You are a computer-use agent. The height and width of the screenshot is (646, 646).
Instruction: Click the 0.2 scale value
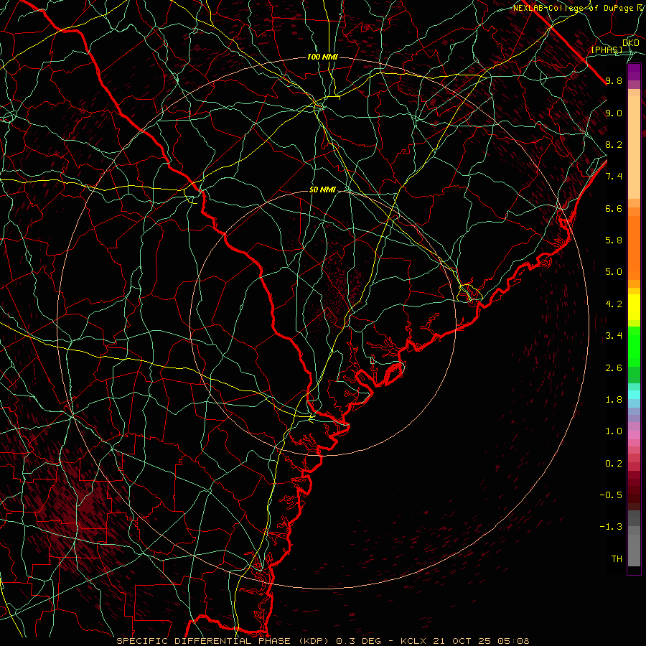click(614, 464)
